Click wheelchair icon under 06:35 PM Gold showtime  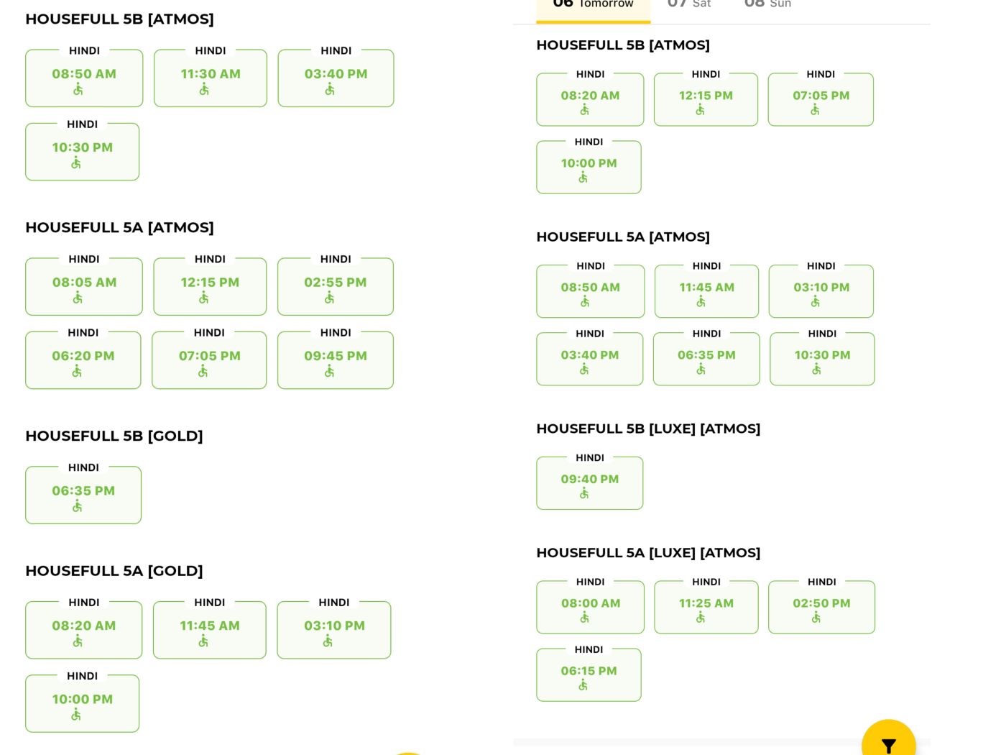[x=78, y=506]
